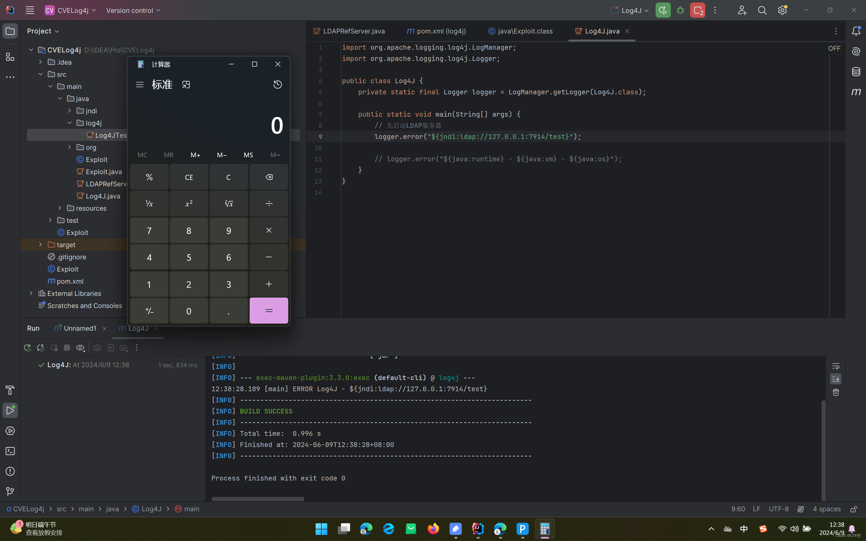The image size is (866, 541).
Task: Toggle calculator keep-on-top mode
Action: tap(186, 85)
